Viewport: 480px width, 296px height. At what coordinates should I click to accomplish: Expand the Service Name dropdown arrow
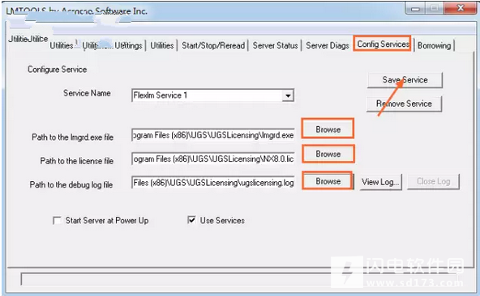coord(288,95)
